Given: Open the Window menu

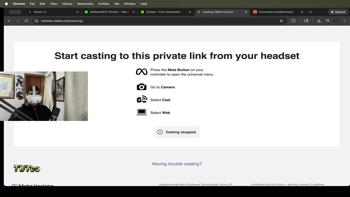Looking at the screenshot, I should [130, 4].
